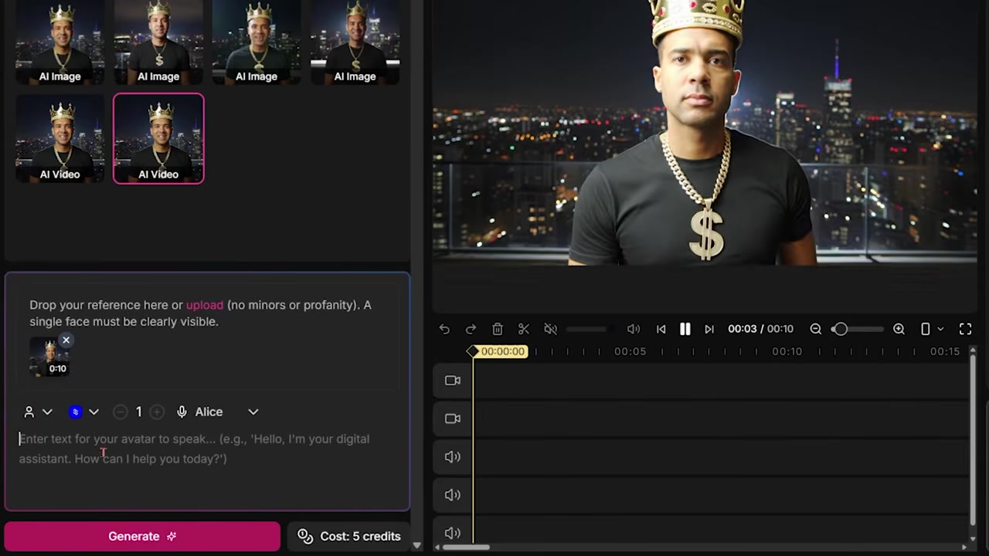The height and width of the screenshot is (556, 989).
Task: Click the Cost: 5 credits label
Action: (x=349, y=536)
